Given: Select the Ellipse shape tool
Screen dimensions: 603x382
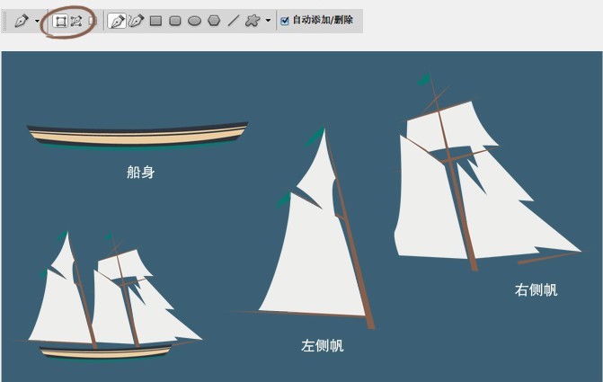Looking at the screenshot, I should tap(195, 21).
